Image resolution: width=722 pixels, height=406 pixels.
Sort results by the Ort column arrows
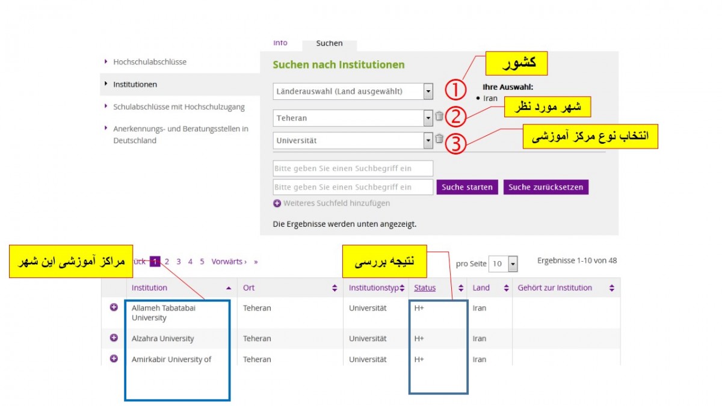click(335, 288)
